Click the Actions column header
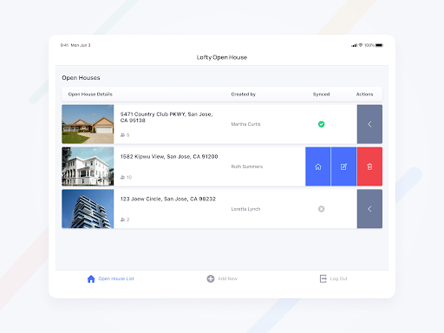This screenshot has height=333, width=444. pyautogui.click(x=364, y=95)
